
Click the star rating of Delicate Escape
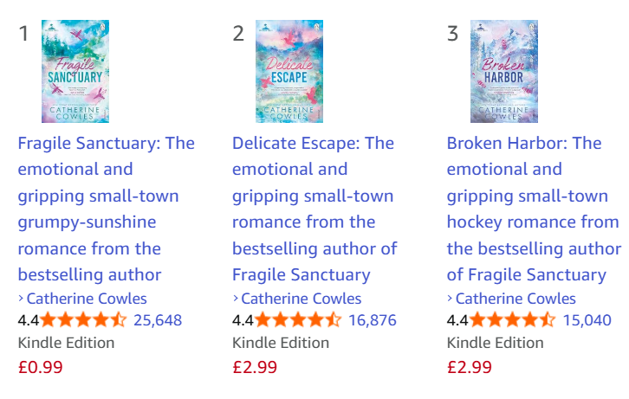(297, 320)
